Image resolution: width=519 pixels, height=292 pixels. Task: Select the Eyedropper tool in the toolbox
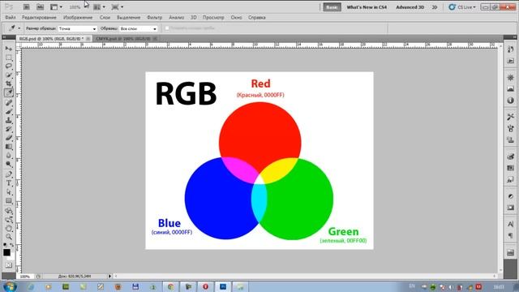[x=9, y=92]
